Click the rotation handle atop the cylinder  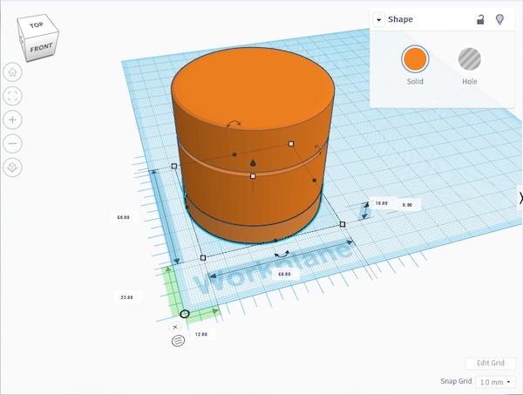(233, 124)
